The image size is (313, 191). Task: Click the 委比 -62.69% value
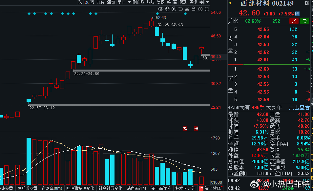252,21
